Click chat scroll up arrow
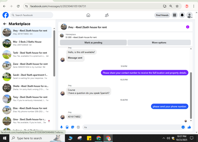 point(191,49)
